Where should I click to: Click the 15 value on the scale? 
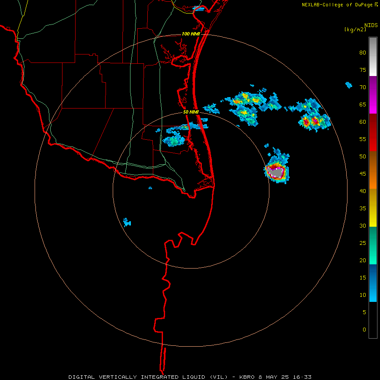(x=363, y=277)
